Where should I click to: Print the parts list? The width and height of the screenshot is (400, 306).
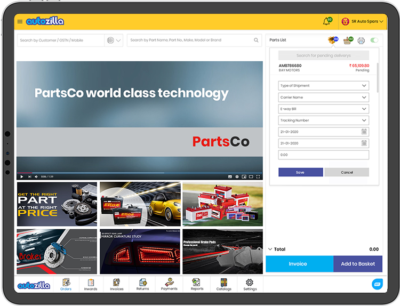[x=361, y=41]
